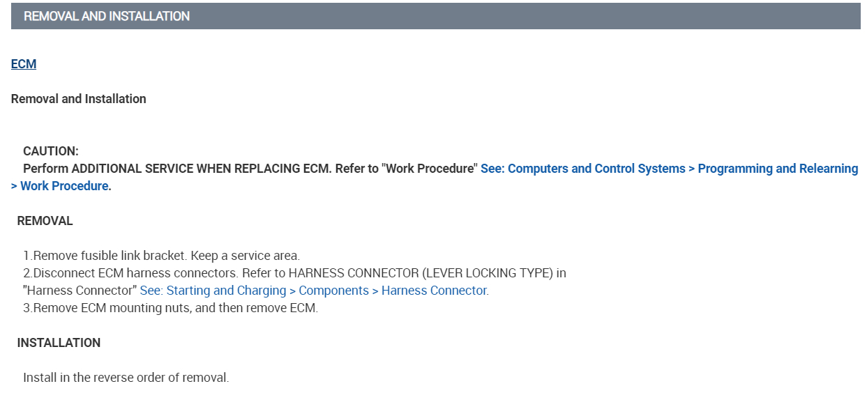Click 'Keep a service area' sentence
867x416 pixels.
(246, 256)
